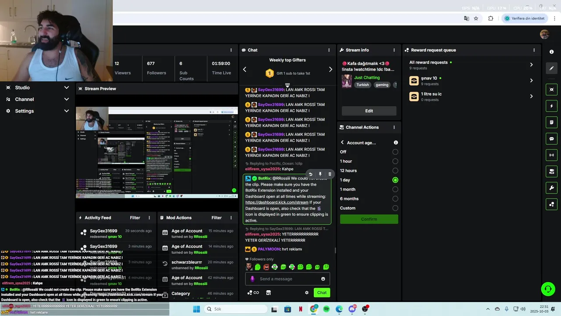Open Discord from the taskbar
This screenshot has height=316, width=561.
[x=352, y=309]
